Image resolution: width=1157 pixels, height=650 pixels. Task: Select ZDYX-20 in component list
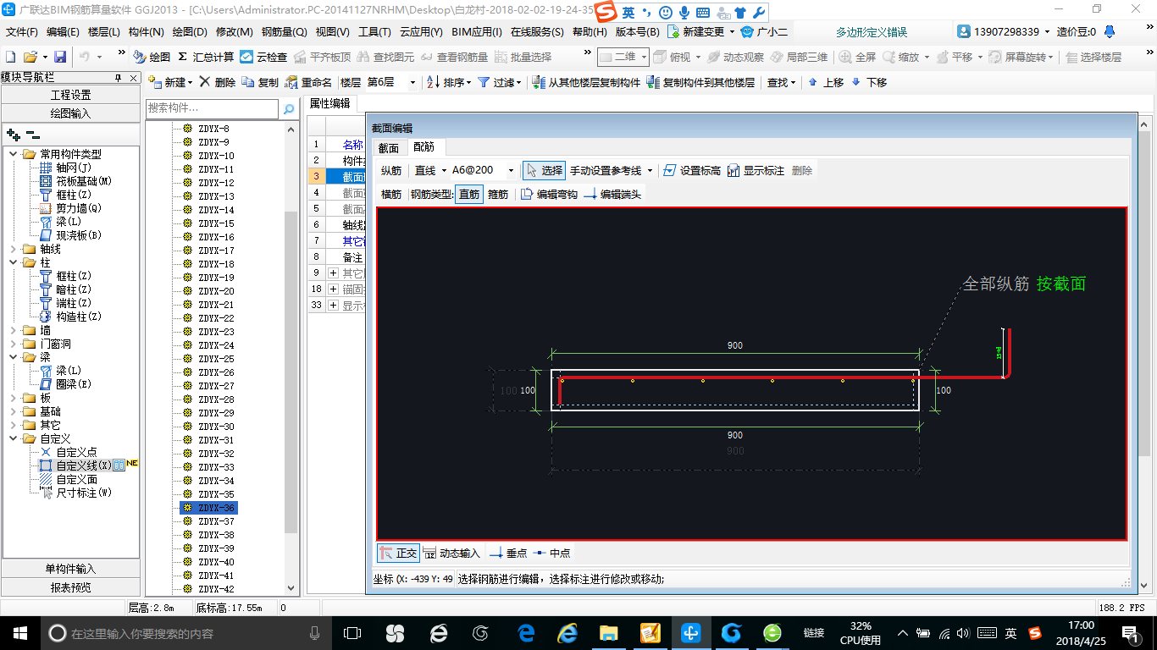(216, 291)
